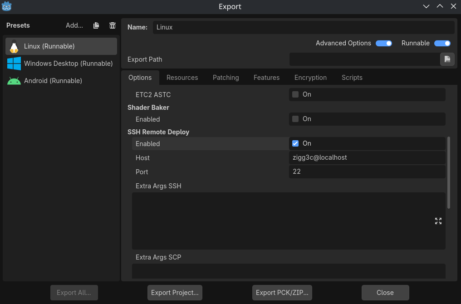
Task: Check the ETC2 ASTC option
Action: [295, 94]
